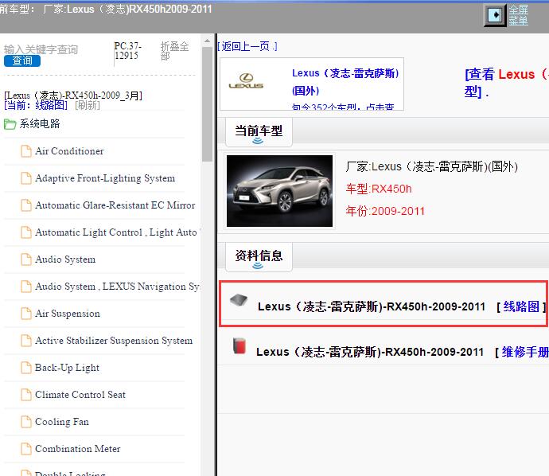Click the Air Suspension document icon
The image size is (549, 476).
coord(26,314)
